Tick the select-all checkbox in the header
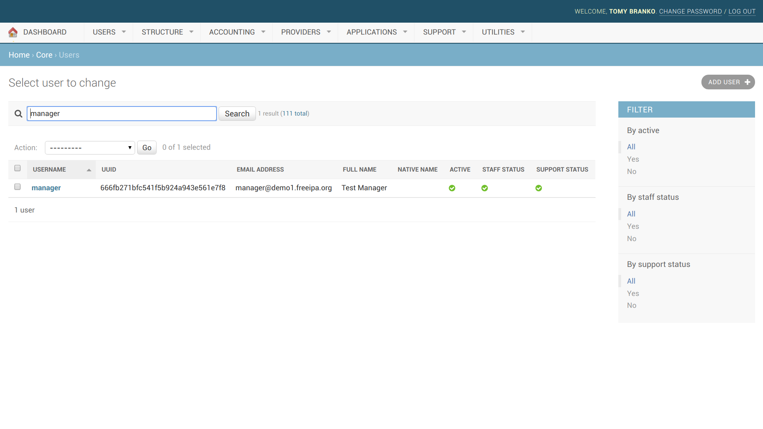Image resolution: width=763 pixels, height=429 pixels. point(17,168)
